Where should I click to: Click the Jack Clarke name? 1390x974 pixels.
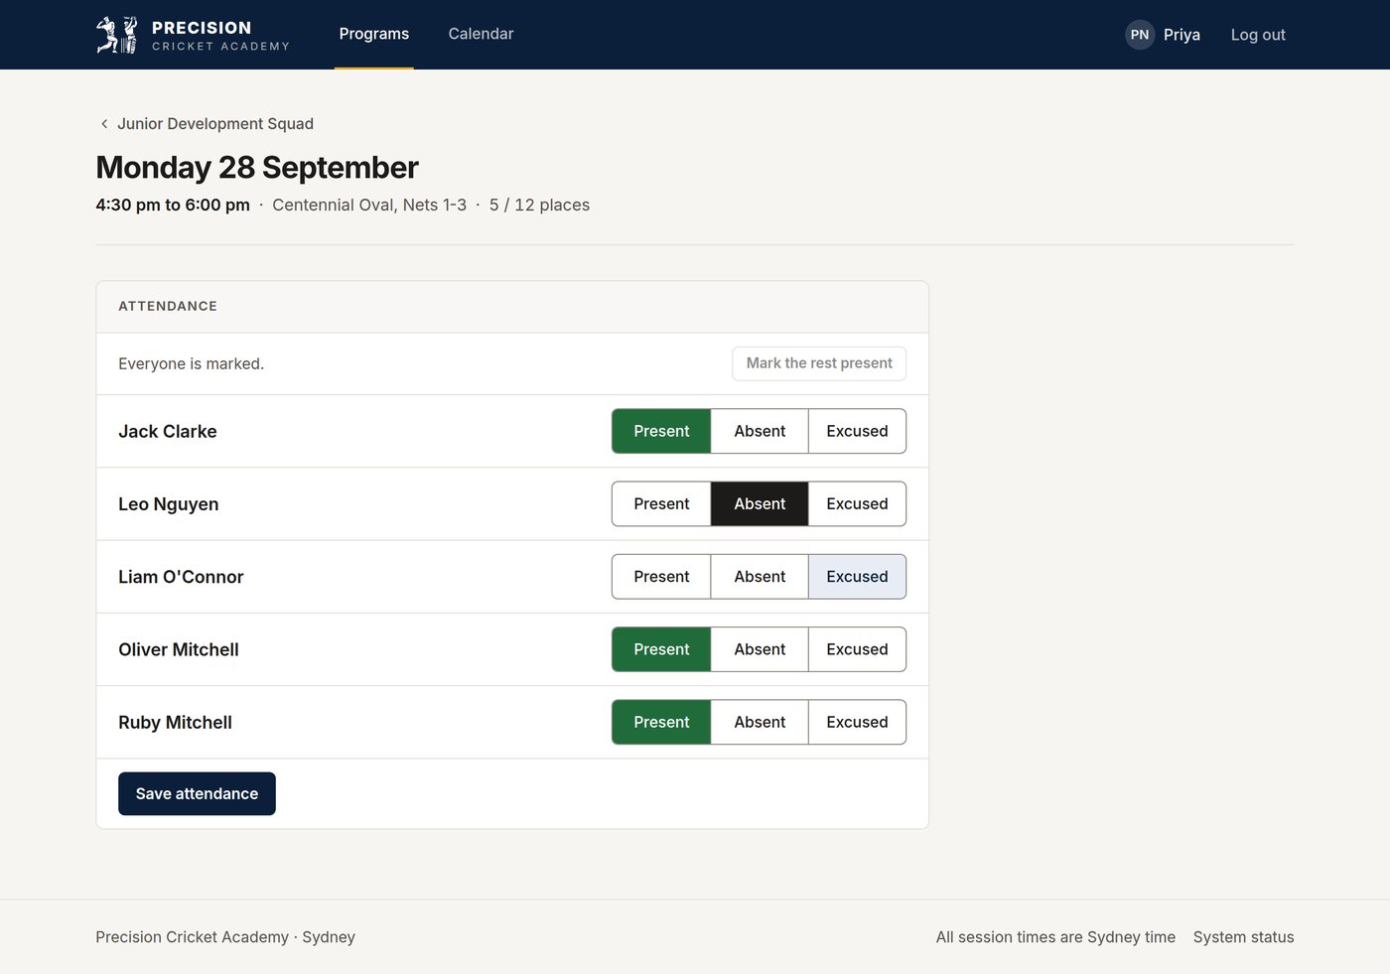click(x=168, y=431)
